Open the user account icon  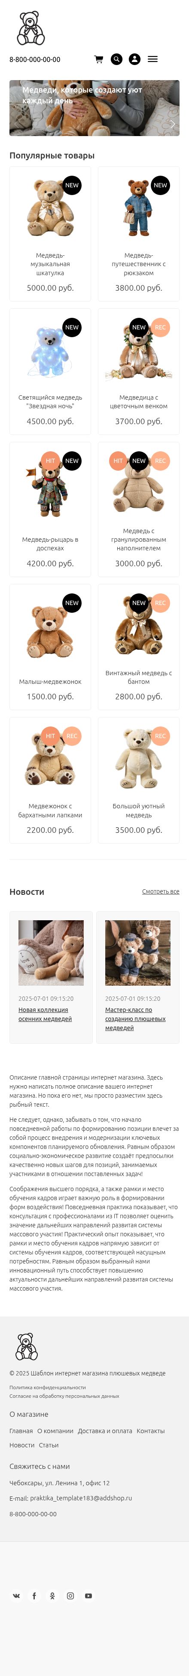pyautogui.click(x=134, y=59)
